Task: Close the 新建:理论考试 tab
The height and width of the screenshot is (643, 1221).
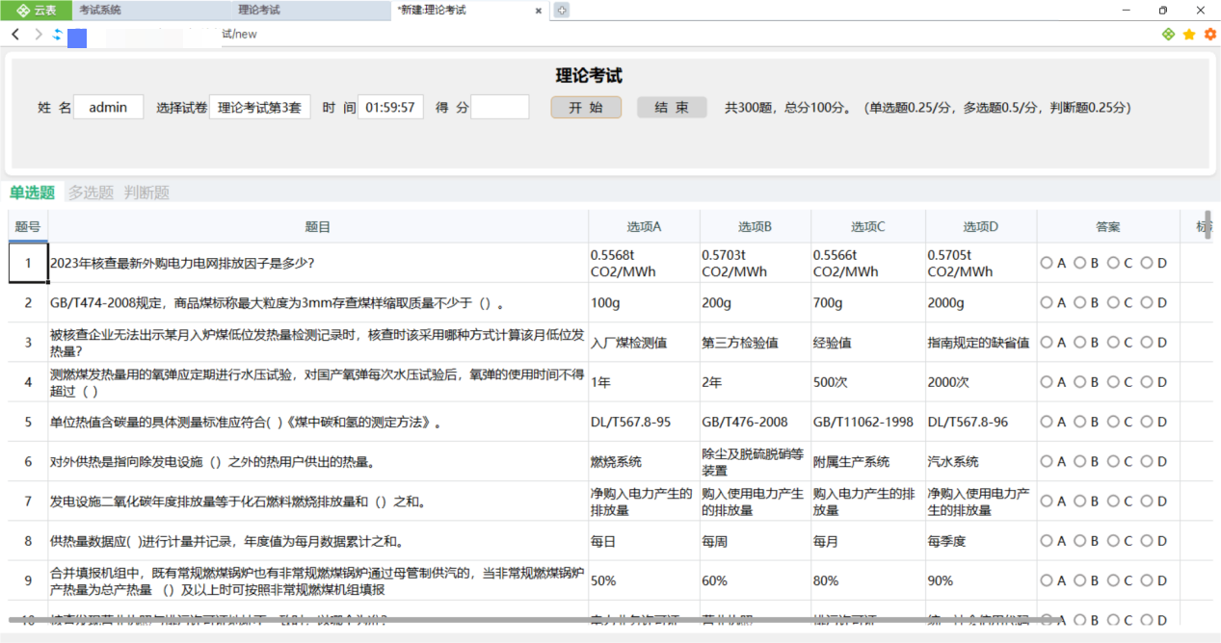Action: click(539, 10)
